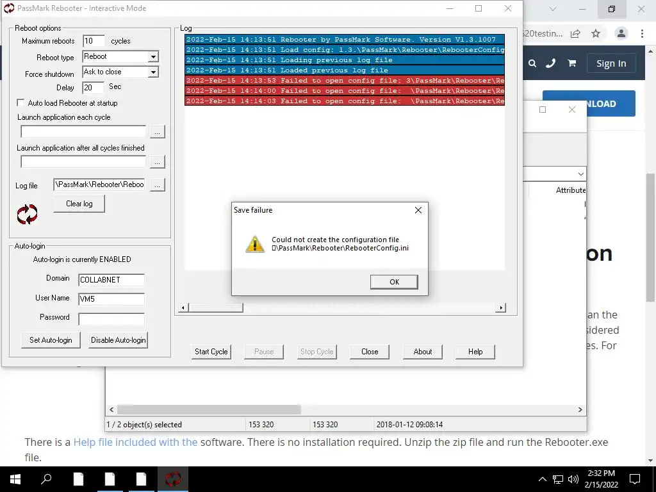This screenshot has height=492, width=656.
Task: Show hidden tray icons chevron
Action: click(542, 479)
